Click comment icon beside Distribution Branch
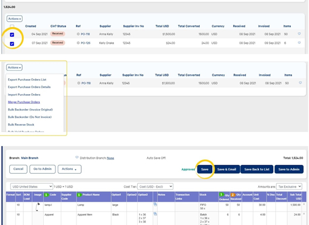The height and width of the screenshot is (225, 309). point(77,157)
